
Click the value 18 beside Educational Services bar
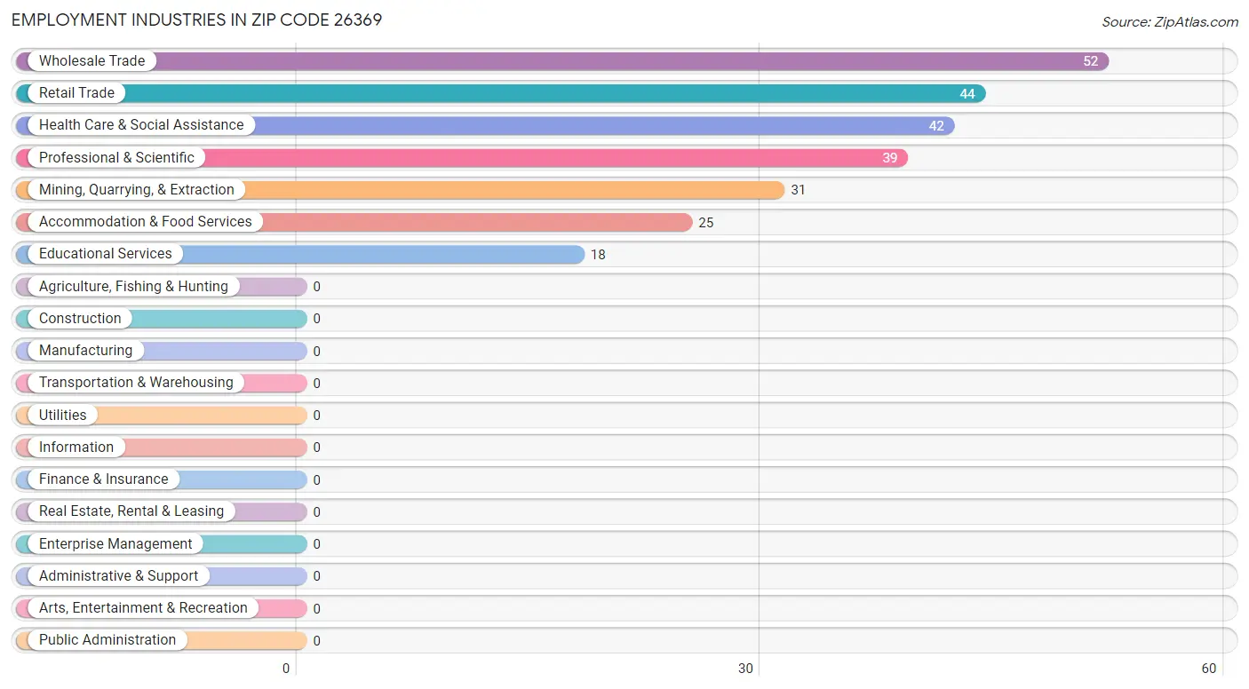point(598,255)
